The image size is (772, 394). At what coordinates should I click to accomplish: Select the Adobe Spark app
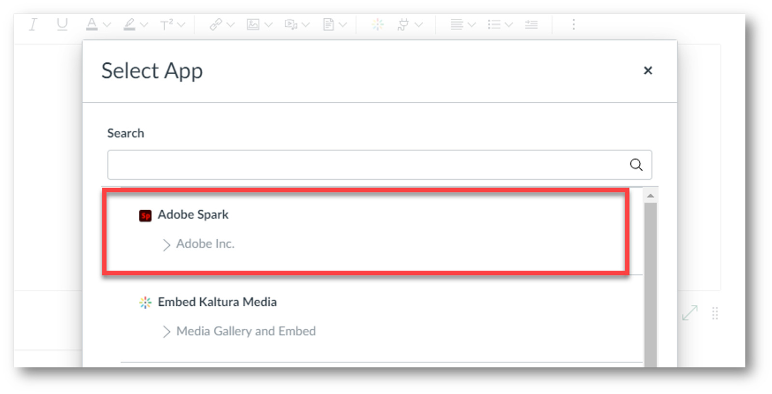193,215
